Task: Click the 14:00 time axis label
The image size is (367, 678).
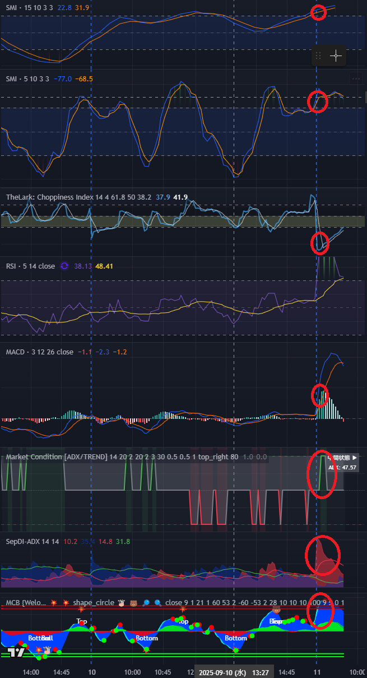Action: point(30,672)
